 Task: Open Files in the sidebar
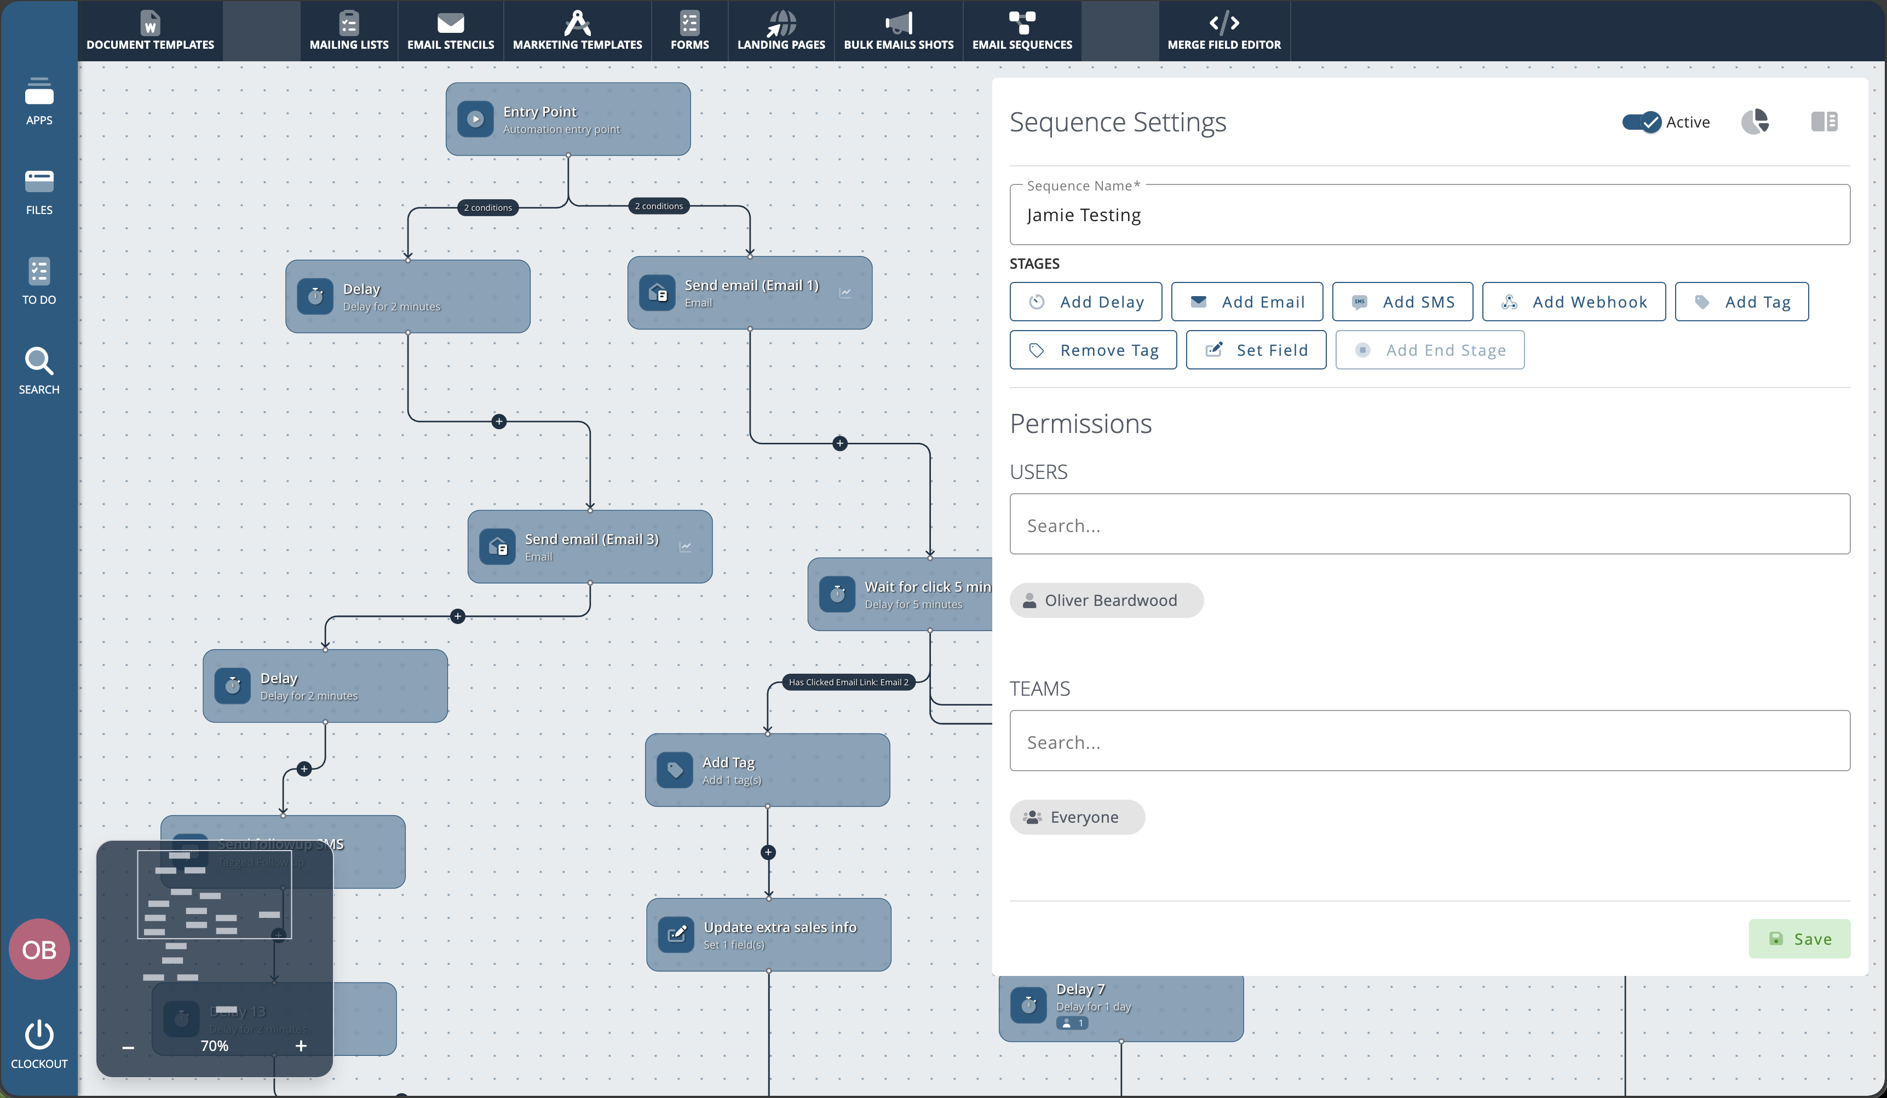[39, 192]
